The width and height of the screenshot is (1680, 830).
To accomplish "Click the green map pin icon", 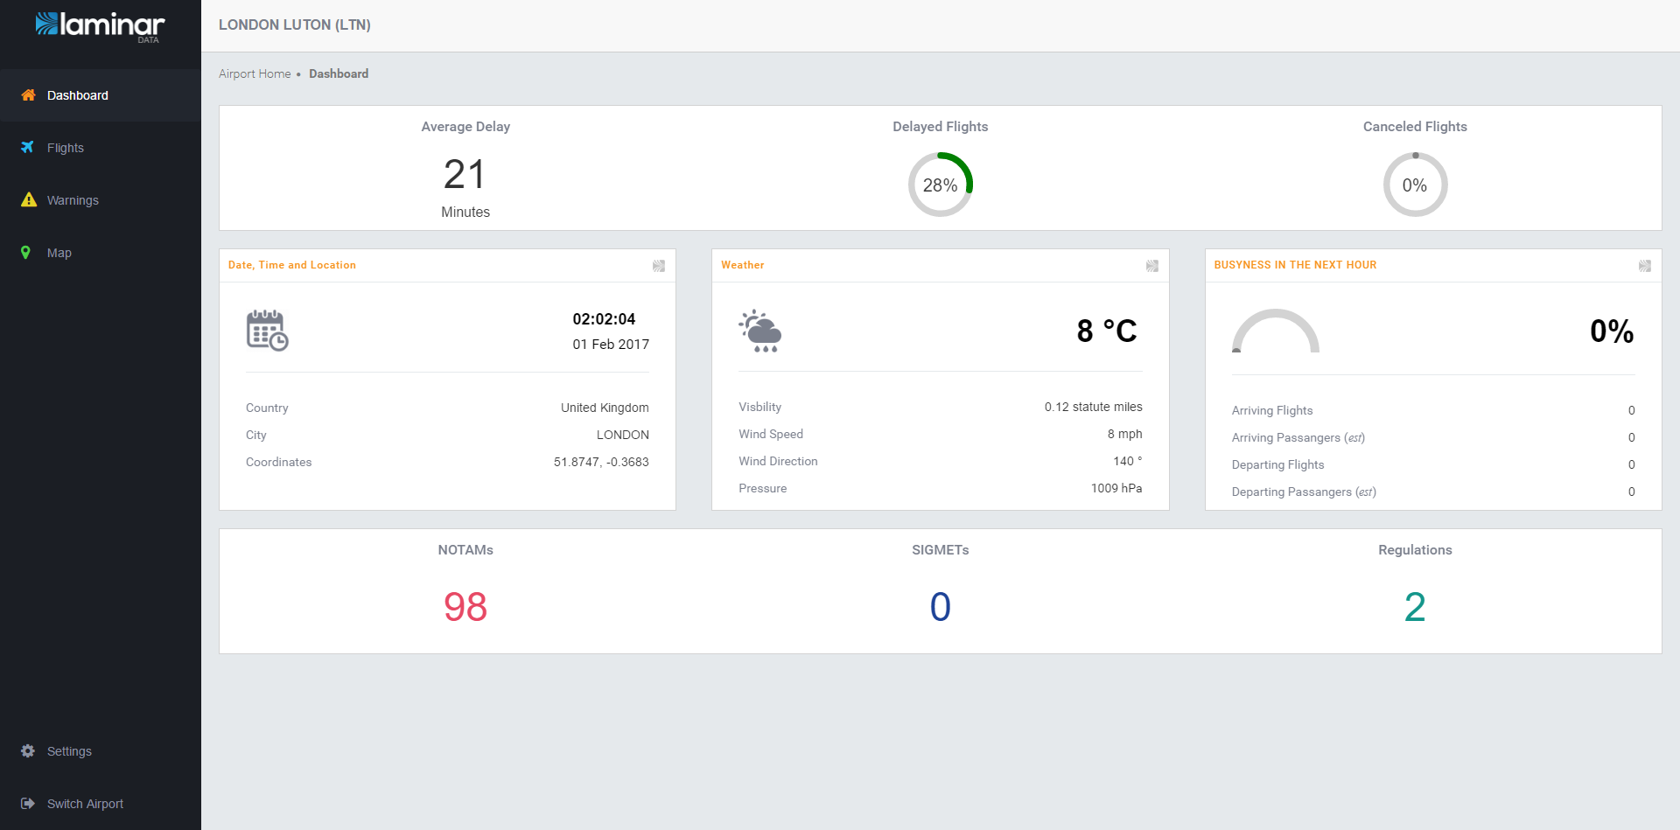I will [x=26, y=253].
